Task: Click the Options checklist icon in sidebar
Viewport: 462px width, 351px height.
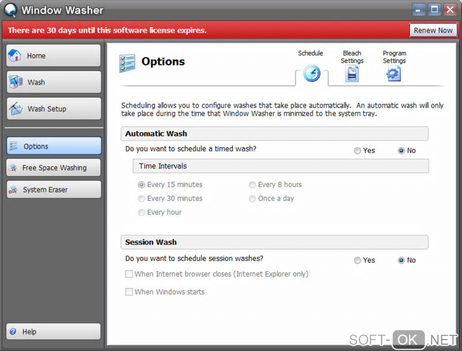Action: point(14,146)
